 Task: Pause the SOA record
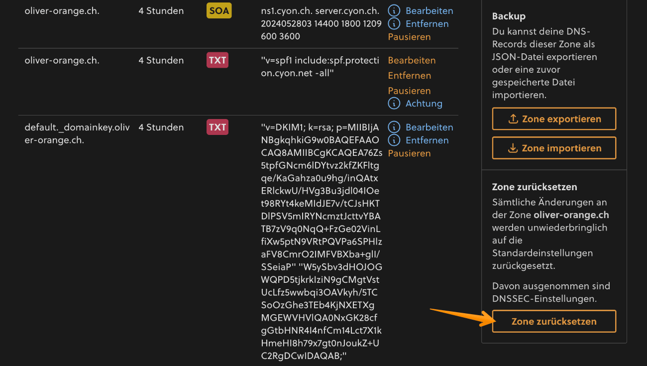[x=410, y=36]
